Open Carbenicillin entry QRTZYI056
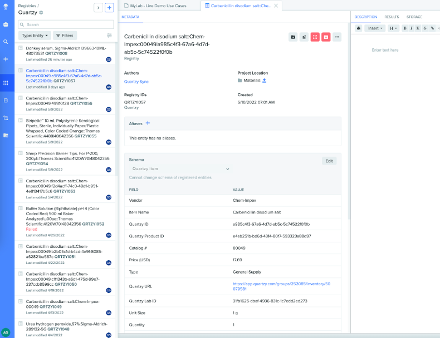Viewport: 440px width, 338px height. [x=65, y=103]
